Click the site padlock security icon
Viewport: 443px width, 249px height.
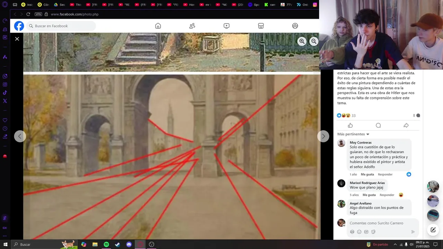[x=46, y=14]
